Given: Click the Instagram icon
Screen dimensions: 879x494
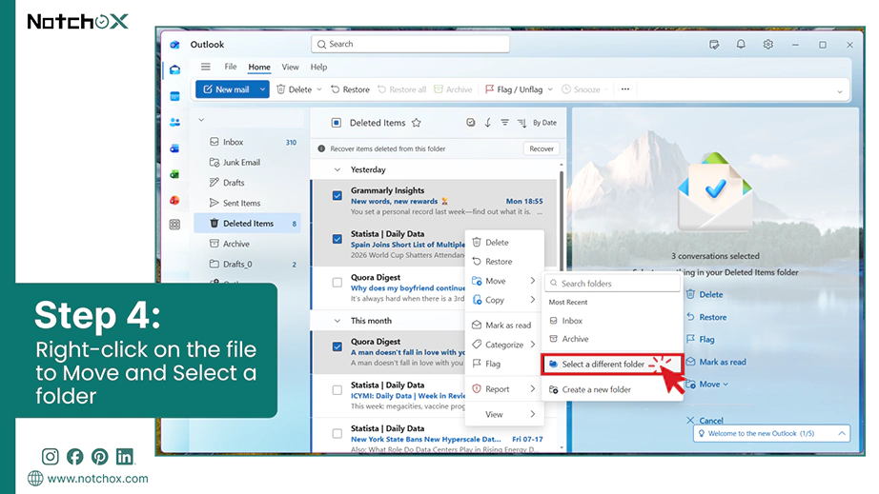Looking at the screenshot, I should [50, 457].
